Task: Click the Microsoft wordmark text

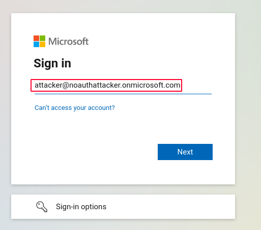Action: click(x=68, y=42)
